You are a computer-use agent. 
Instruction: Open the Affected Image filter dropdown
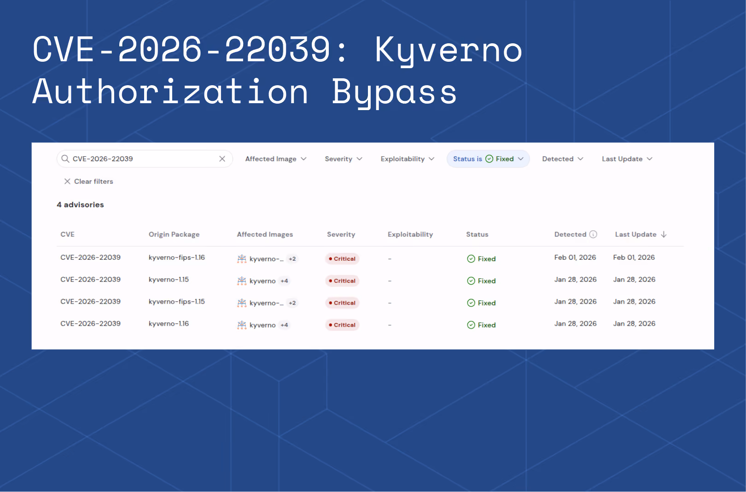(276, 159)
